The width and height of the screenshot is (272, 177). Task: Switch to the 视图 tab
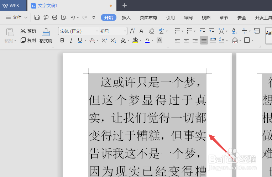click(206, 17)
